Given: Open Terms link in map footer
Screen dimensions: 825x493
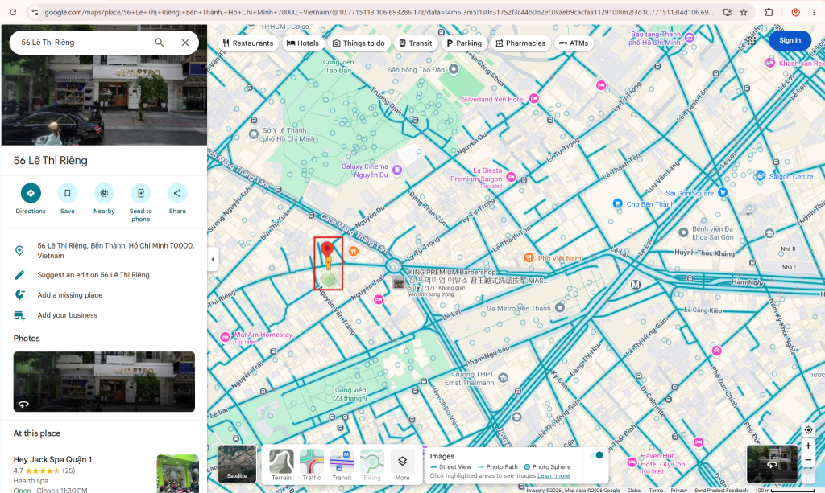Looking at the screenshot, I should pyautogui.click(x=656, y=491).
